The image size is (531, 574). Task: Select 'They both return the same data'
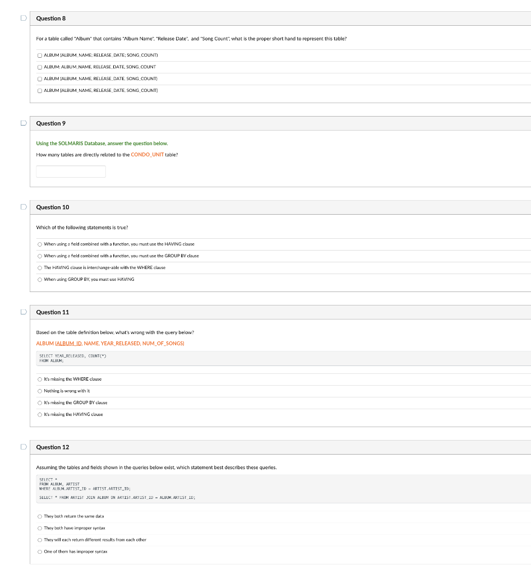(x=40, y=516)
